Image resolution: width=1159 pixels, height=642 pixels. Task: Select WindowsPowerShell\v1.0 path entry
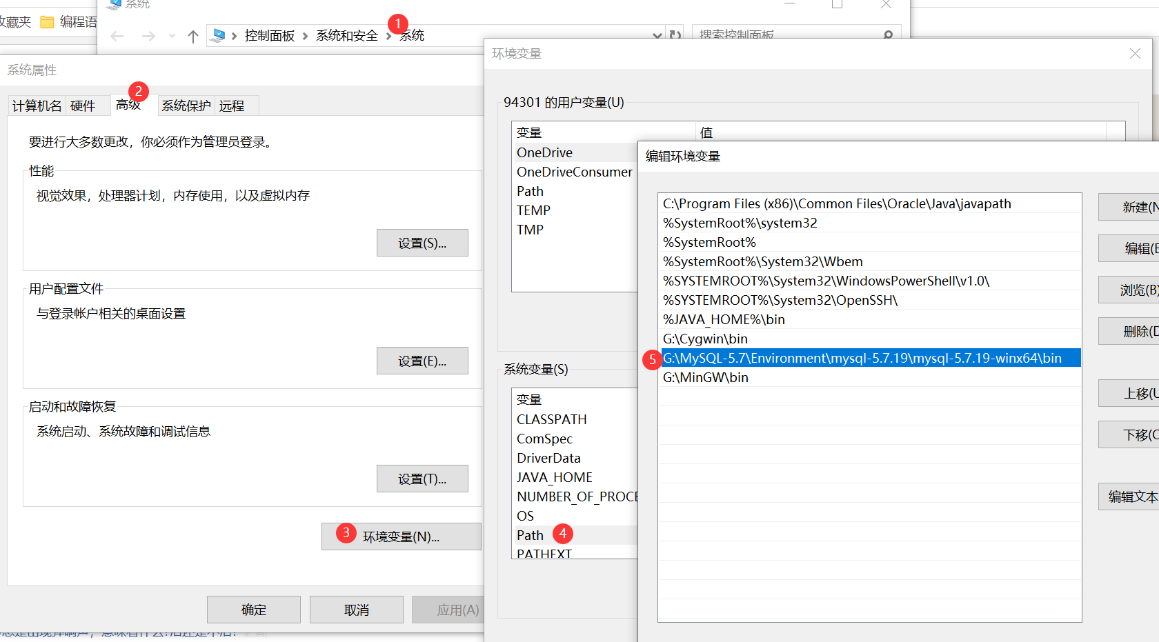[869, 281]
